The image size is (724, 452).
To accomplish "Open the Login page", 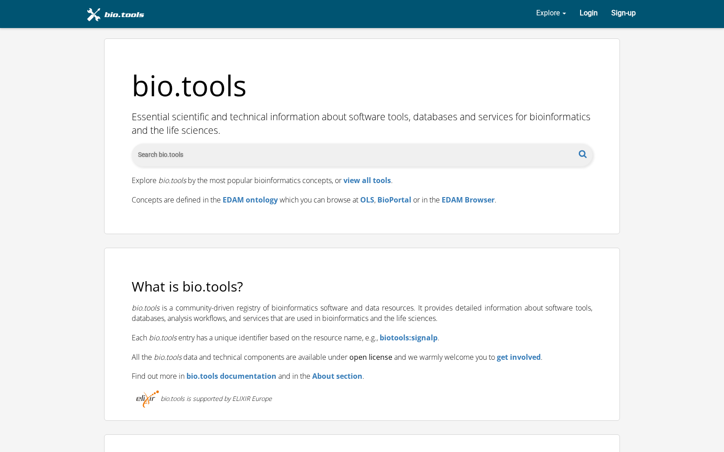I will point(588,13).
